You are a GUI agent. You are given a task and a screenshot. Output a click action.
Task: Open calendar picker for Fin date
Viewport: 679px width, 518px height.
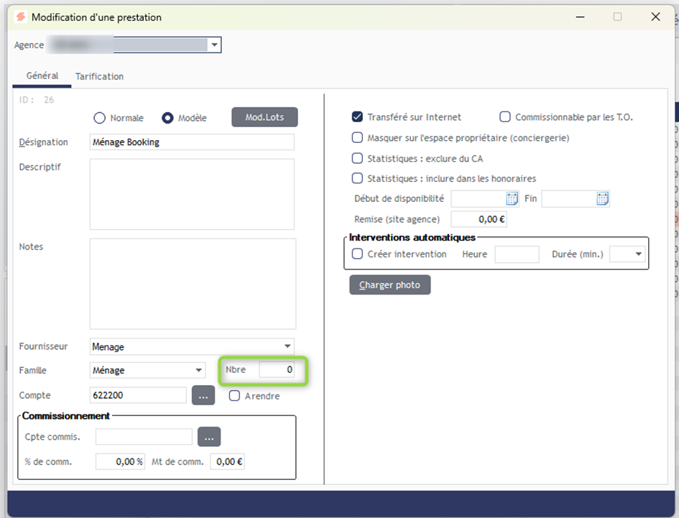point(602,198)
